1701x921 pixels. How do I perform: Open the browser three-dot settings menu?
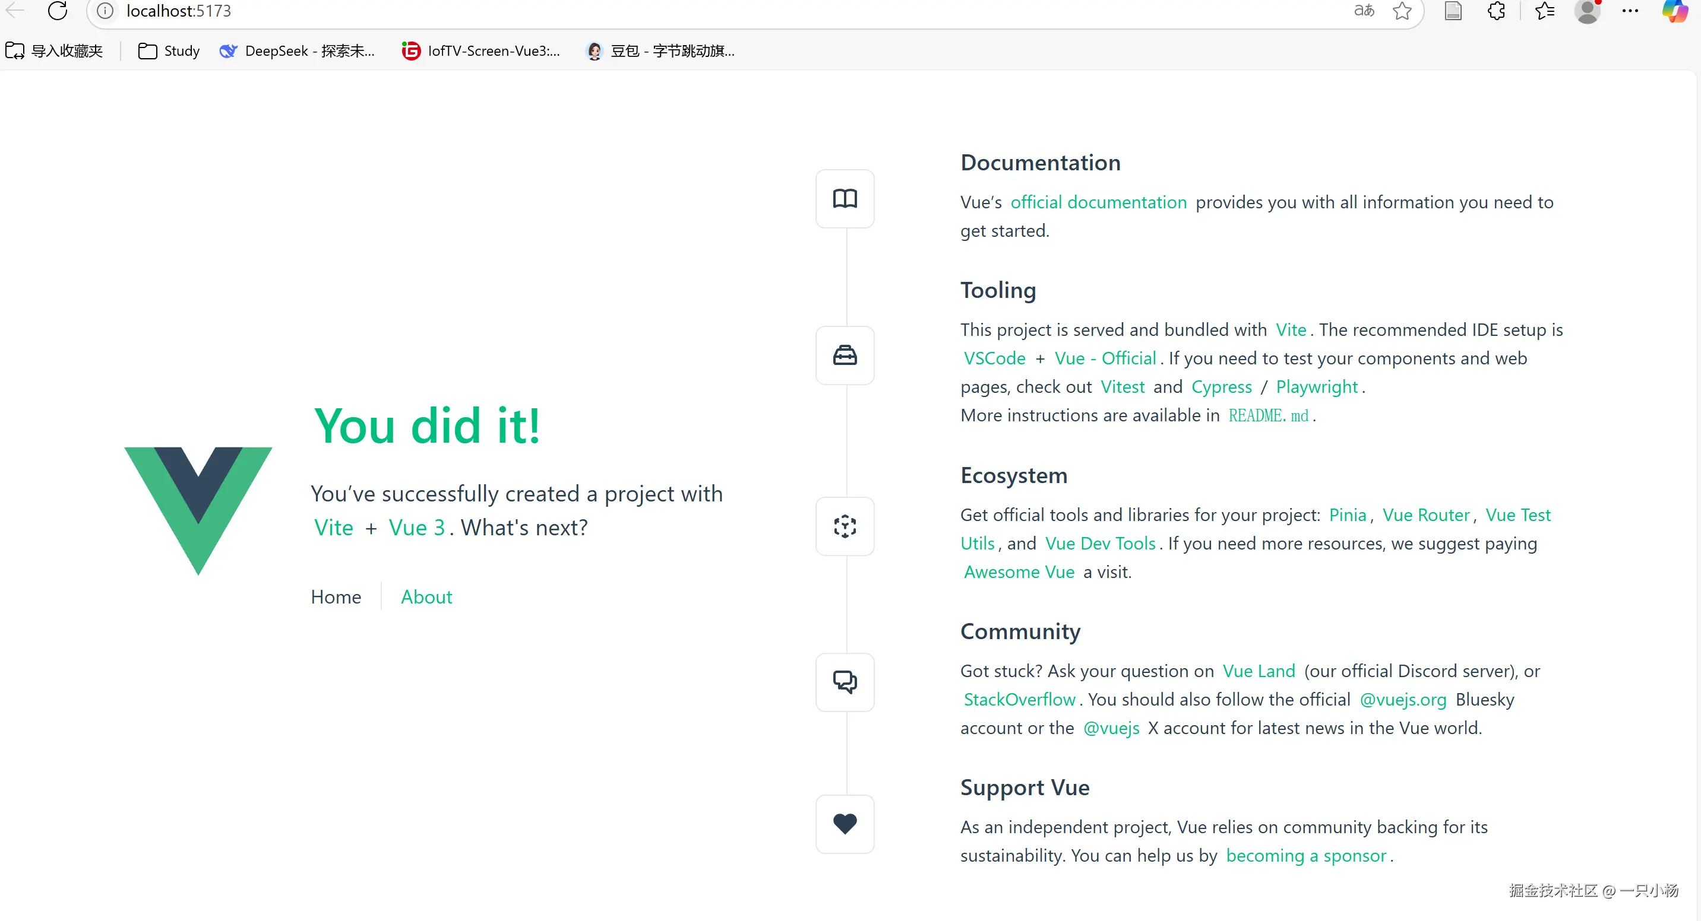pyautogui.click(x=1630, y=11)
